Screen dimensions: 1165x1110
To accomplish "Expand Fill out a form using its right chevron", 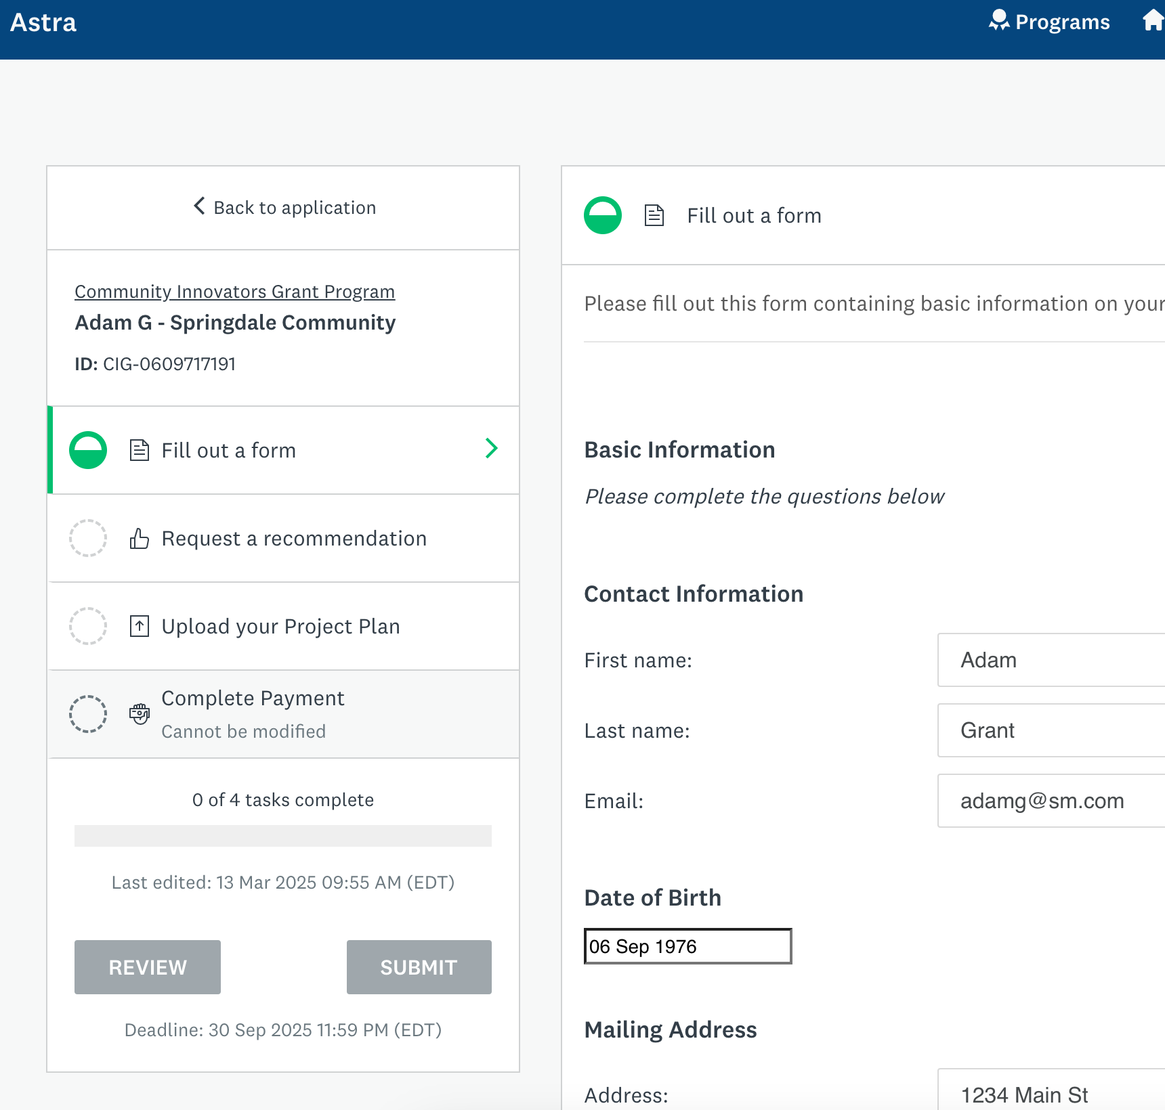I will click(x=492, y=449).
